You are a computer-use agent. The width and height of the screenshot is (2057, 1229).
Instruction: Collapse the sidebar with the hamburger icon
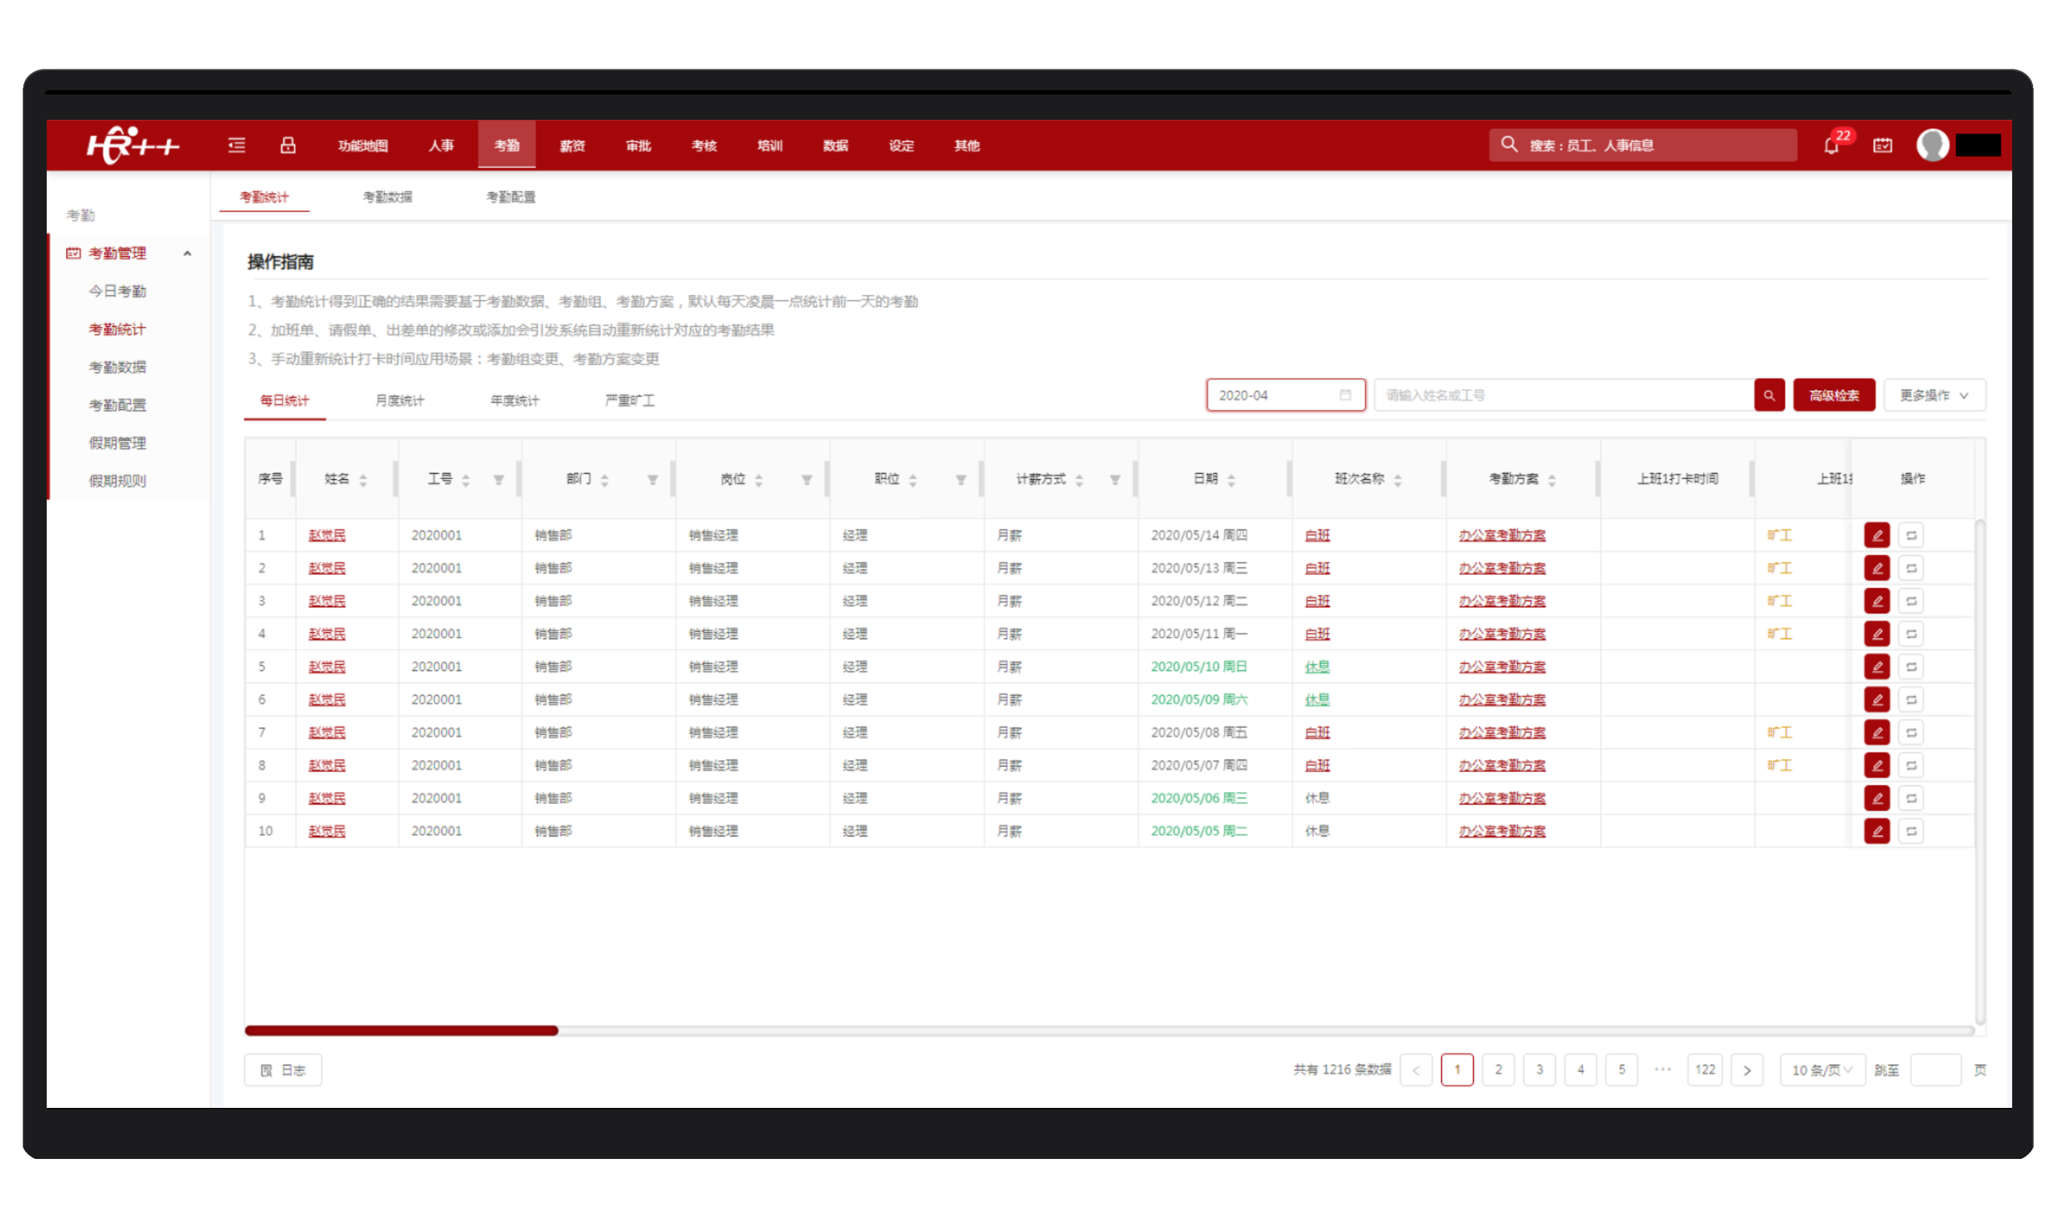[237, 146]
